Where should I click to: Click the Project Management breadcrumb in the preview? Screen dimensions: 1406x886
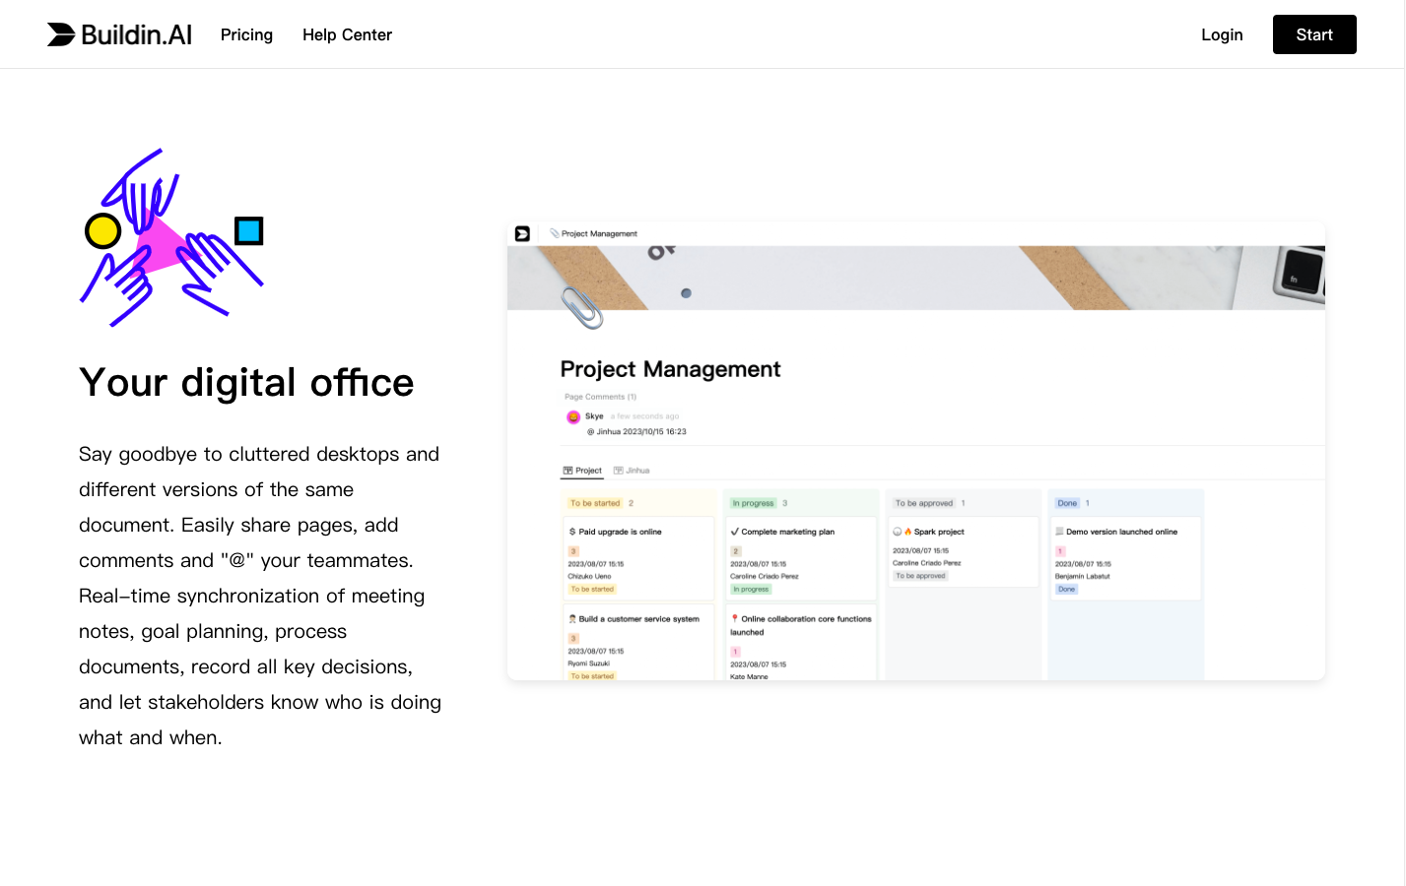click(x=598, y=234)
